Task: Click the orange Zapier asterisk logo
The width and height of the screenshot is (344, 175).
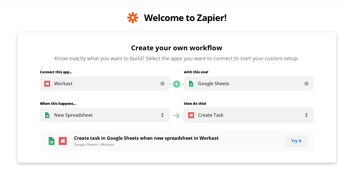Action: click(x=133, y=18)
